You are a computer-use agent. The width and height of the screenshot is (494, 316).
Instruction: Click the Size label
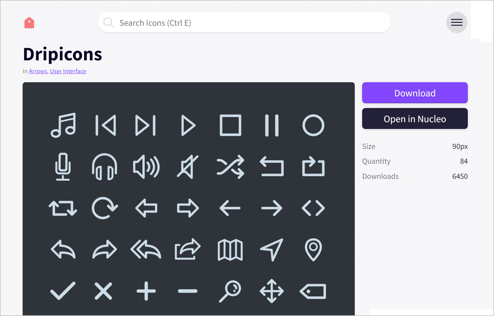(x=369, y=146)
